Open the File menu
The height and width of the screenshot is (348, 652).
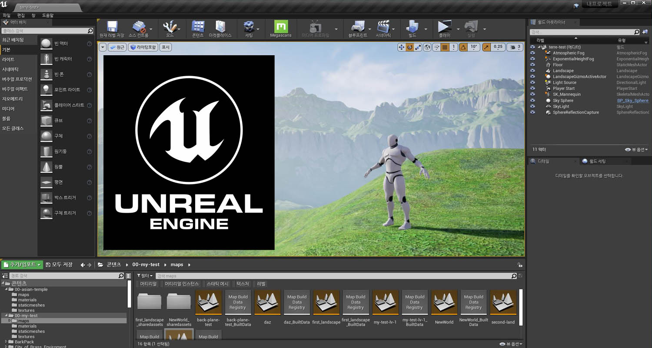7,15
